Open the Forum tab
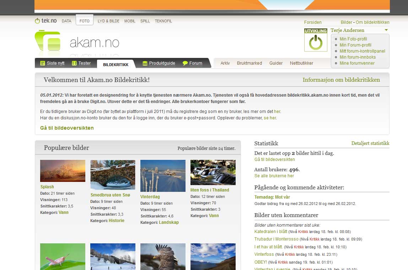 coord(196,63)
